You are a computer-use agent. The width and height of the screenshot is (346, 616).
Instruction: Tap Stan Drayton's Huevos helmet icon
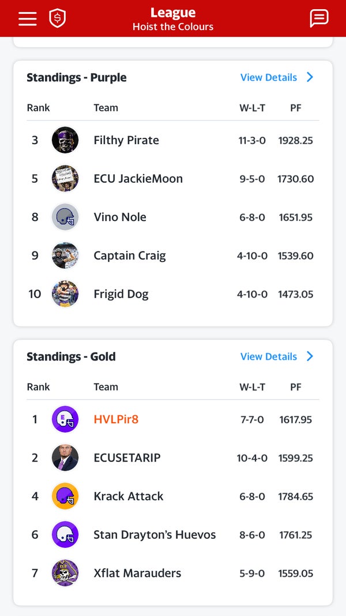(65, 535)
